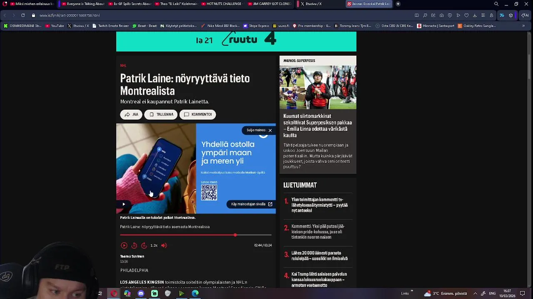Skip the audio player forward
This screenshot has width=533, height=299.
pyautogui.click(x=144, y=245)
